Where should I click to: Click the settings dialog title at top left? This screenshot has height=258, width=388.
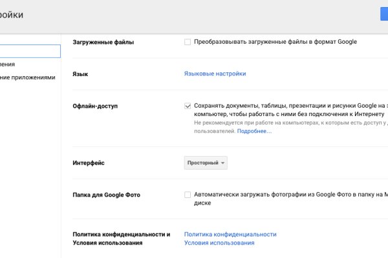[12, 14]
